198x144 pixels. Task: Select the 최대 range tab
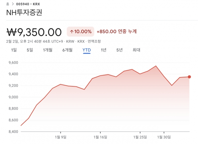point(136,50)
